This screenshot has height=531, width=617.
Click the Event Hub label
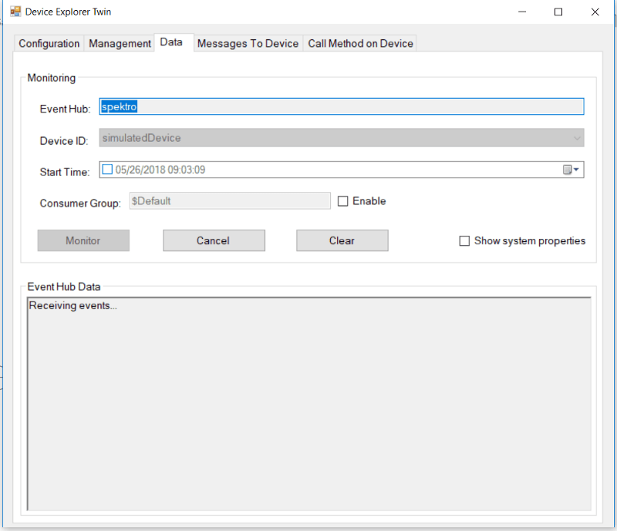[x=65, y=109]
